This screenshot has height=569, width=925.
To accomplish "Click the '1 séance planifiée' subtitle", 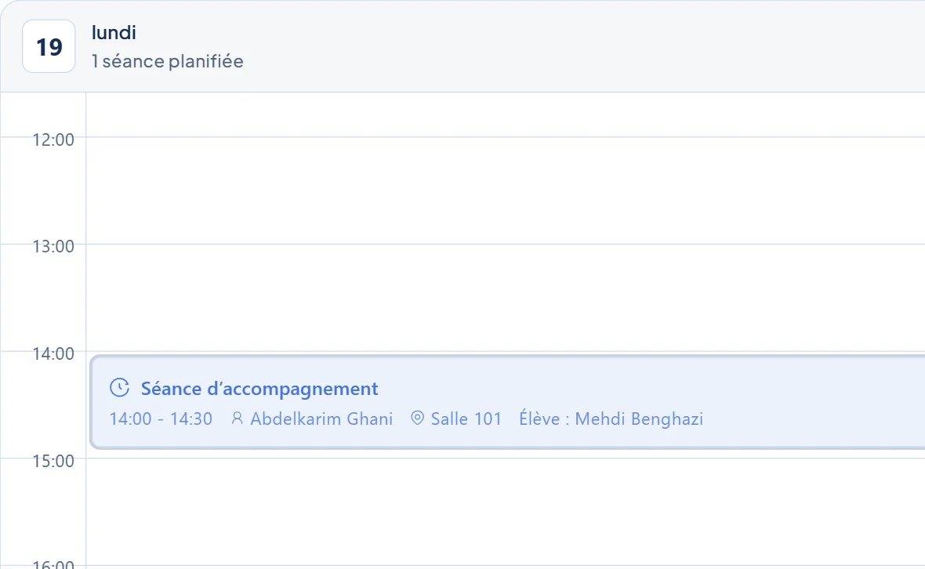I will click(168, 61).
